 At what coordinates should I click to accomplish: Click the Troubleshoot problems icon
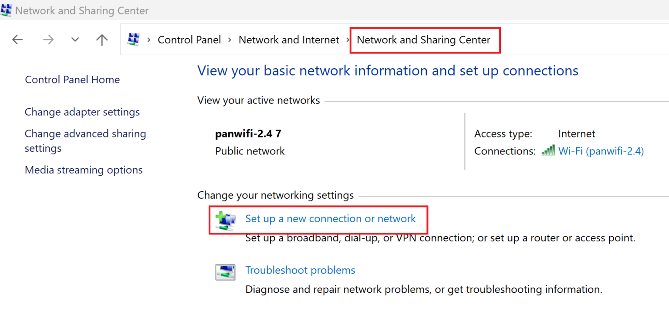(x=225, y=272)
